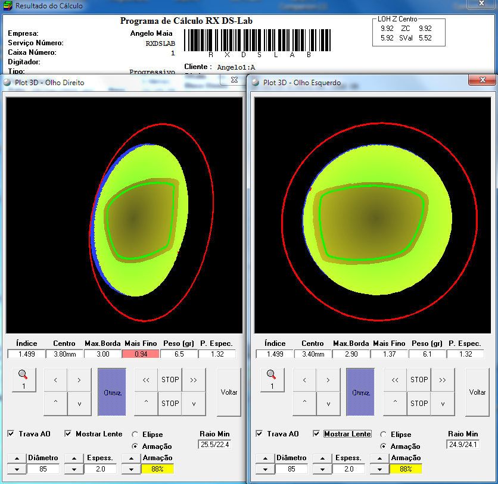Click the blue Otimiz. button for the right eye
The width and height of the screenshot is (498, 484).
(x=112, y=392)
